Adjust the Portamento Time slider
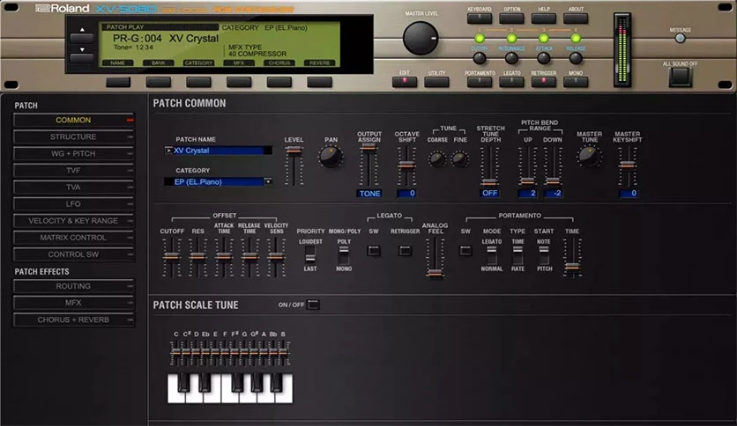Image resolution: width=737 pixels, height=426 pixels. [x=572, y=267]
